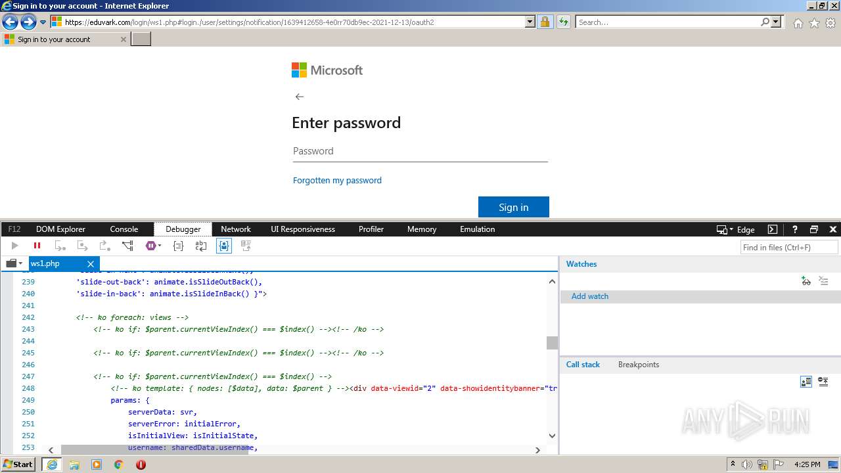The image size is (841, 473).
Task: Open the Favorites star icon
Action: click(814, 23)
